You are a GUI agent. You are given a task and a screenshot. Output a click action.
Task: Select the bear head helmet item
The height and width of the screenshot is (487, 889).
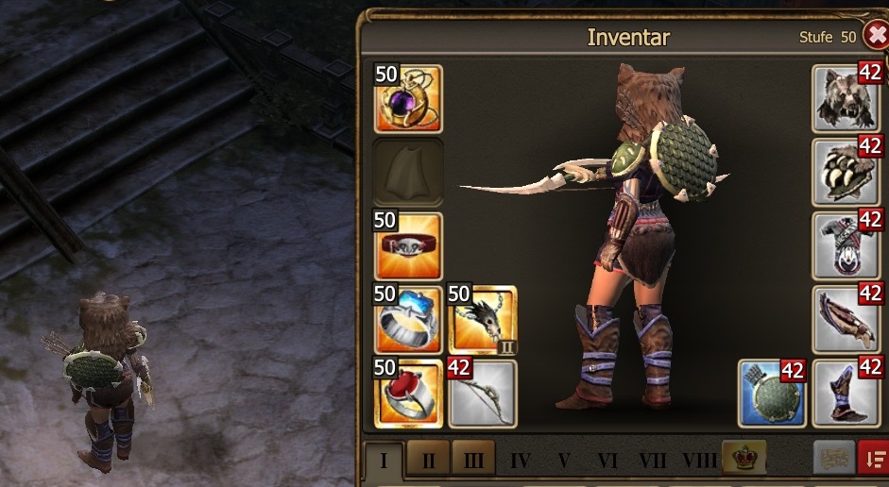846,98
